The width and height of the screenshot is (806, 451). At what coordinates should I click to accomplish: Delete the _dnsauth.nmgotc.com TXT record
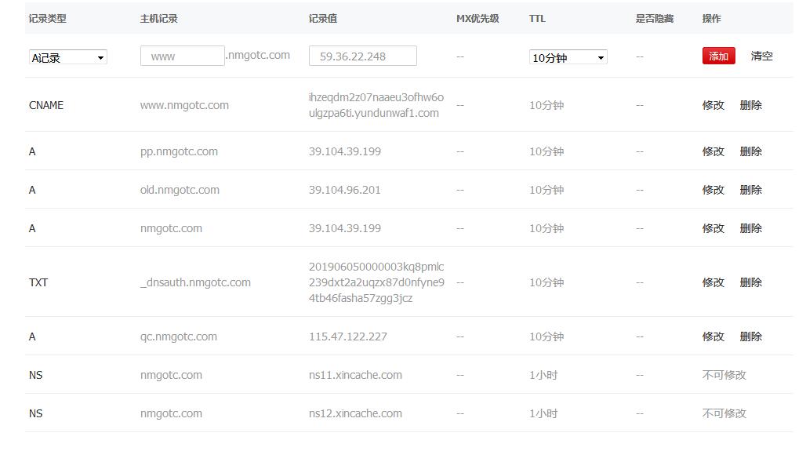[x=750, y=282]
